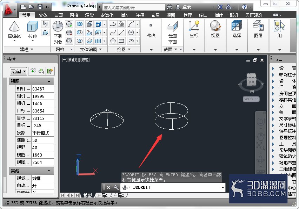
Task: Select the Cone (圆锥体) modeling tool
Action: (14, 26)
